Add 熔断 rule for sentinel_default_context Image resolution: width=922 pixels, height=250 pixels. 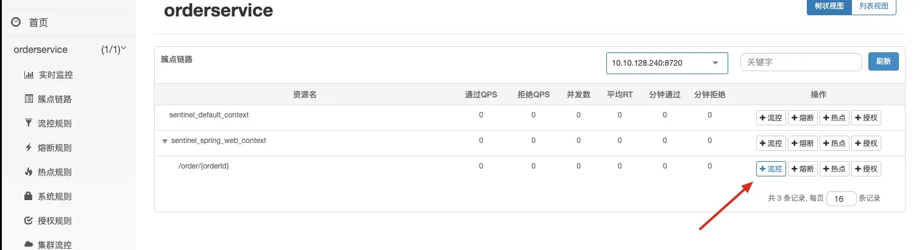click(x=803, y=118)
